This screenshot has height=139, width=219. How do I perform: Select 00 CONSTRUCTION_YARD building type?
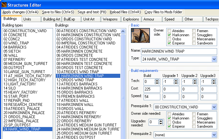[27, 31]
